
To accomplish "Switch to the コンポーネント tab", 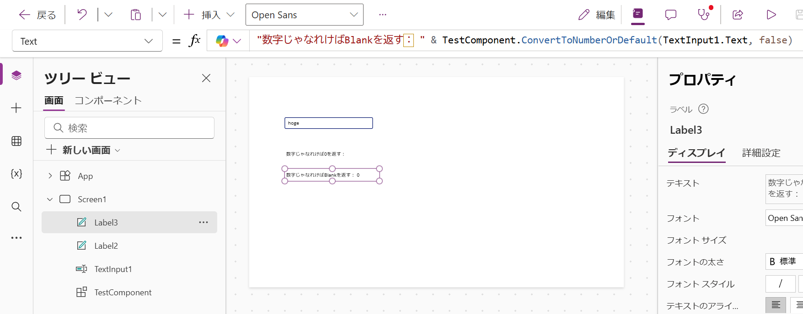I will coord(108,100).
